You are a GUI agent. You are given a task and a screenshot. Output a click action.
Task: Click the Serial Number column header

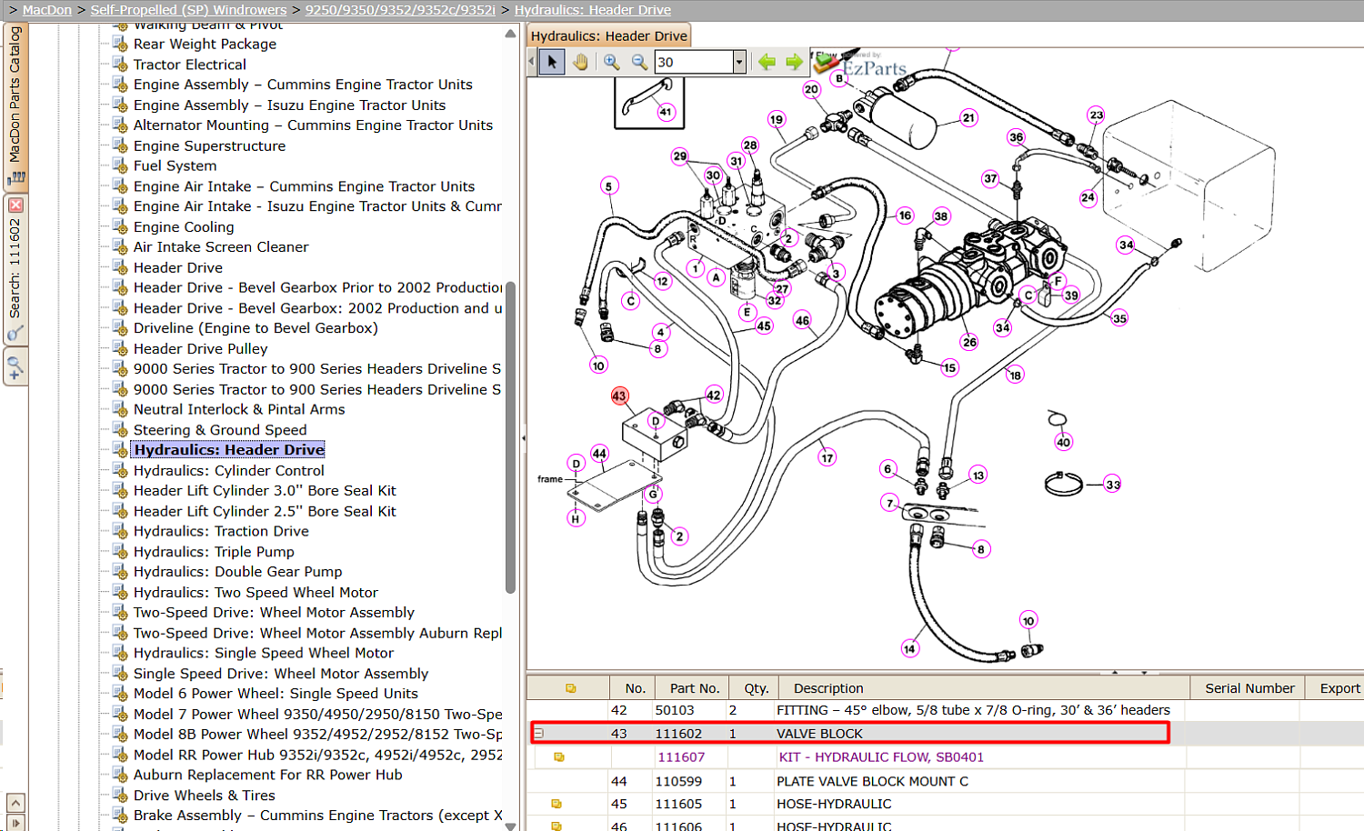tap(1249, 688)
